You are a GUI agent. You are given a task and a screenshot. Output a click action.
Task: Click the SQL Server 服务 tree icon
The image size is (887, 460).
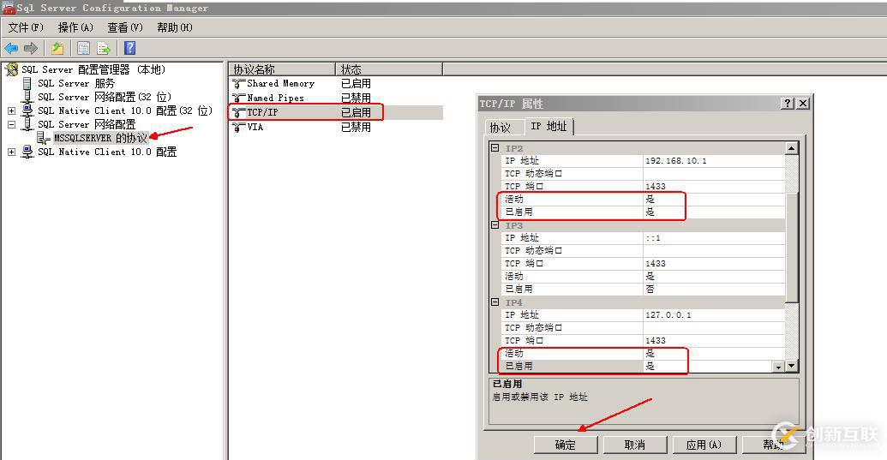coord(27,83)
